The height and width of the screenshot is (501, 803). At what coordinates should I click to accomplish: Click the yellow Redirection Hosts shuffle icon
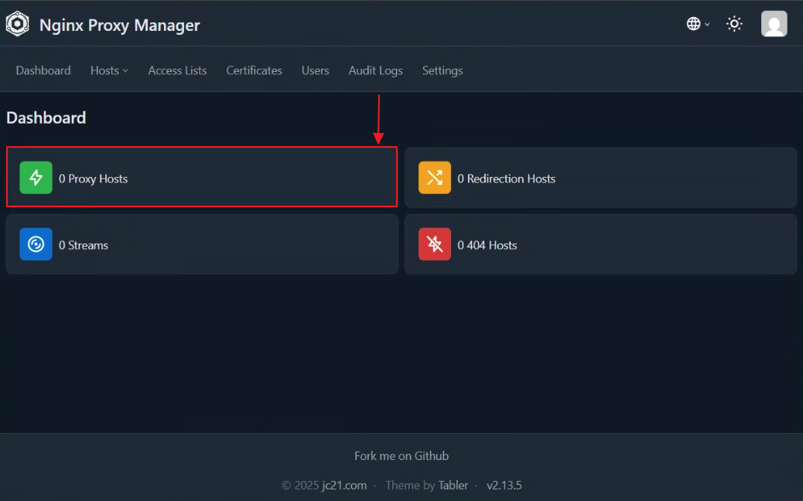point(434,178)
